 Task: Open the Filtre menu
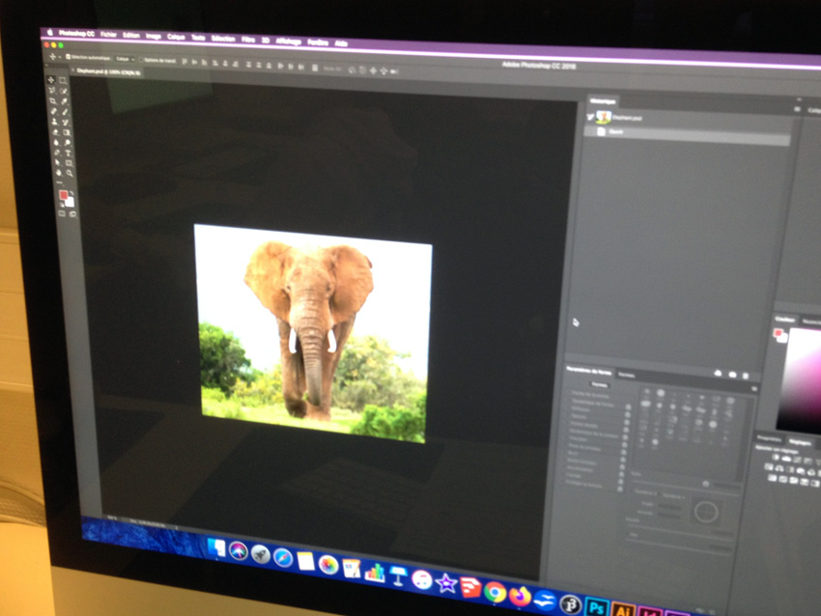tap(248, 40)
